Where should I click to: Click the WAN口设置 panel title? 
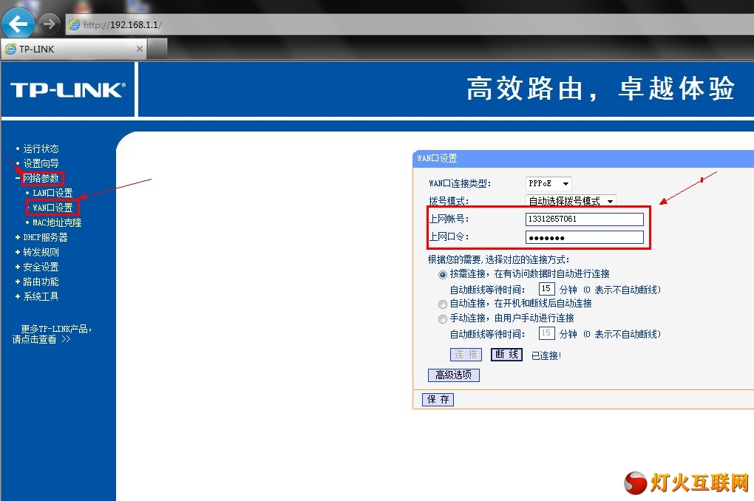pos(437,158)
